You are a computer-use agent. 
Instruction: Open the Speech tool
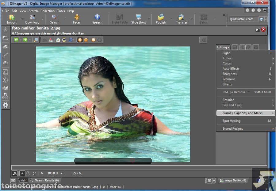(x=97, y=19)
